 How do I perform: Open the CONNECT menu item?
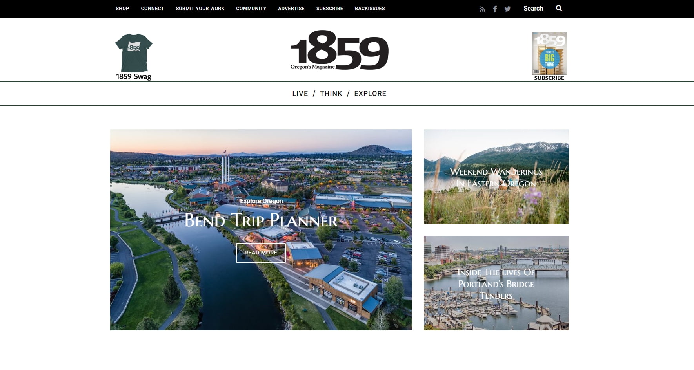tap(153, 9)
